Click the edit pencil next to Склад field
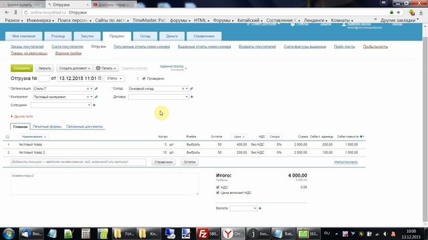Screen dimensions: 428x240 tap(191, 89)
